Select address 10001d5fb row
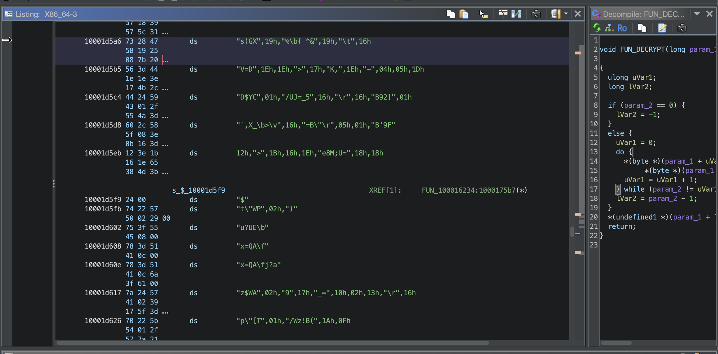Viewport: 718px width, 354px height. [x=103, y=209]
